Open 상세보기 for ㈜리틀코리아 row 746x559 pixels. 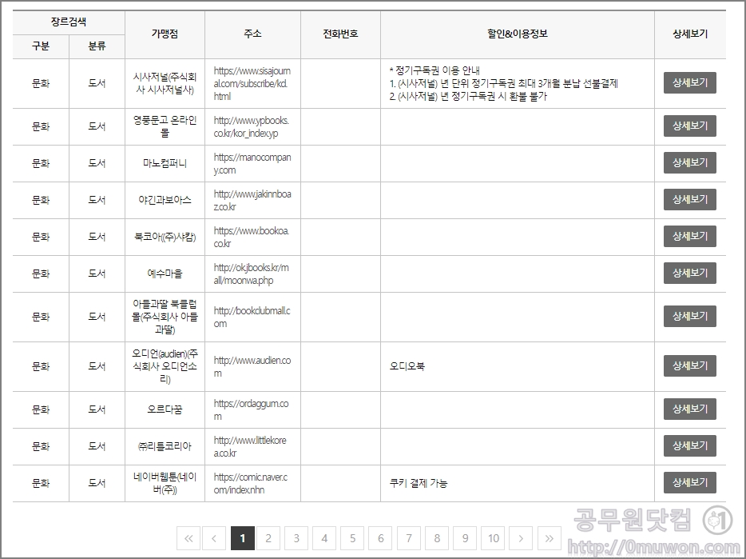(690, 445)
